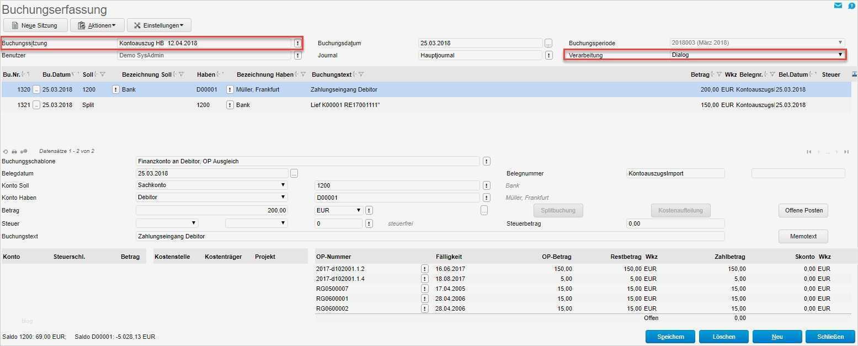The height and width of the screenshot is (346, 858).
Task: Select OP-Nummer RG0600001
Action: point(332,299)
